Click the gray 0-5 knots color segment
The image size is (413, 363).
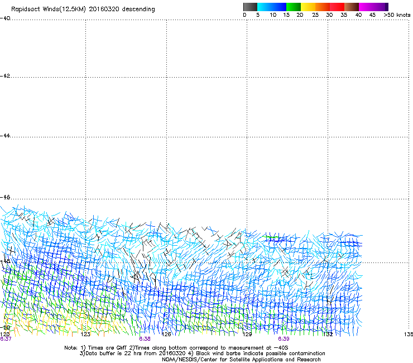coord(250,7)
